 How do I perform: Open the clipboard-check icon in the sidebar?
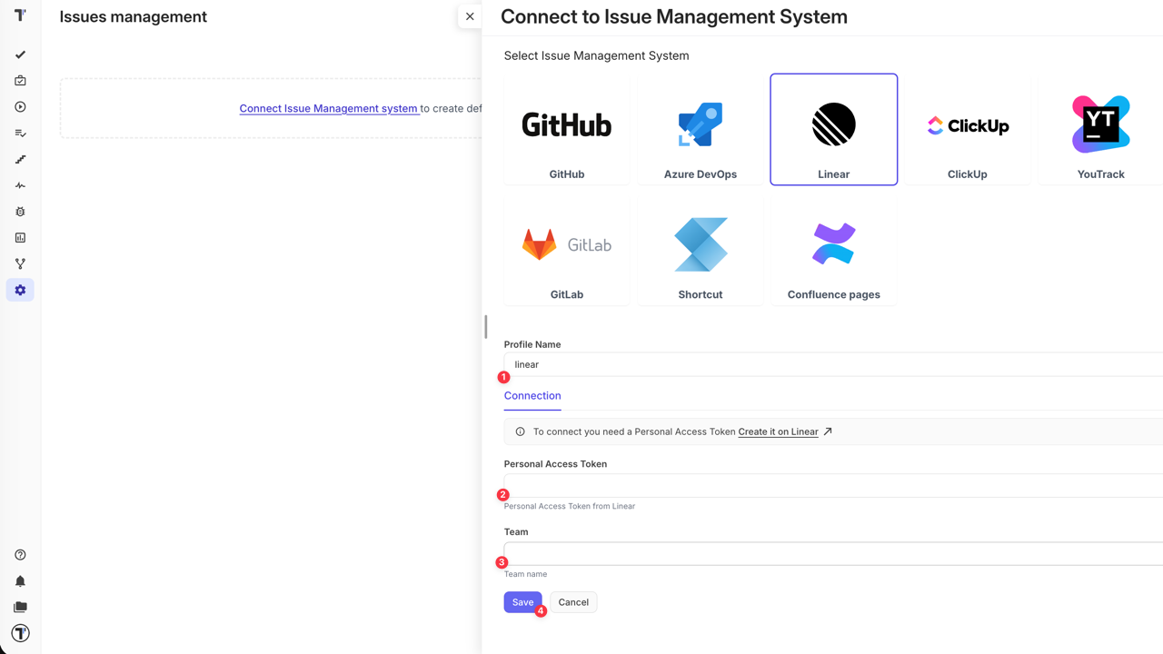coord(20,81)
